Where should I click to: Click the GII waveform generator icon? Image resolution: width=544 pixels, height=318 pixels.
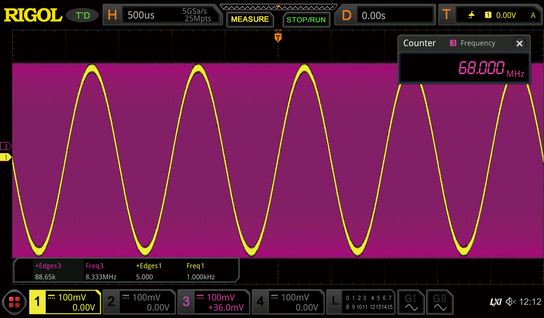[x=439, y=302]
